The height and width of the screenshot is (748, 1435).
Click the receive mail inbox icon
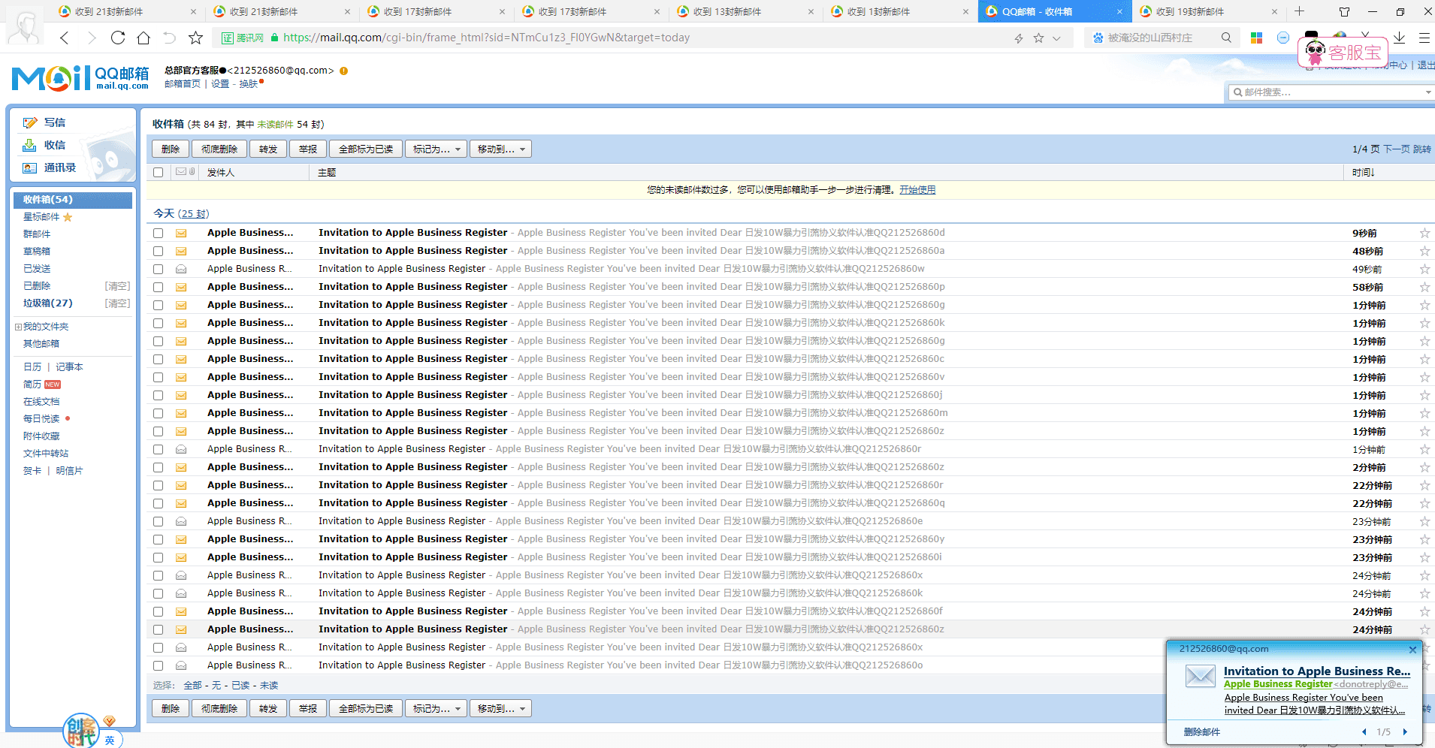point(30,145)
